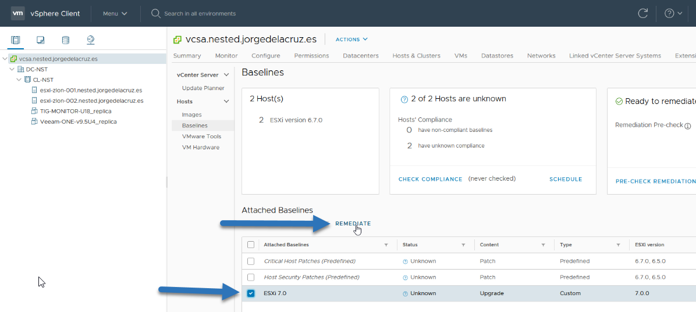Screen dimensions: 696x312
Task: Click the search magnifier icon
Action: (x=155, y=13)
